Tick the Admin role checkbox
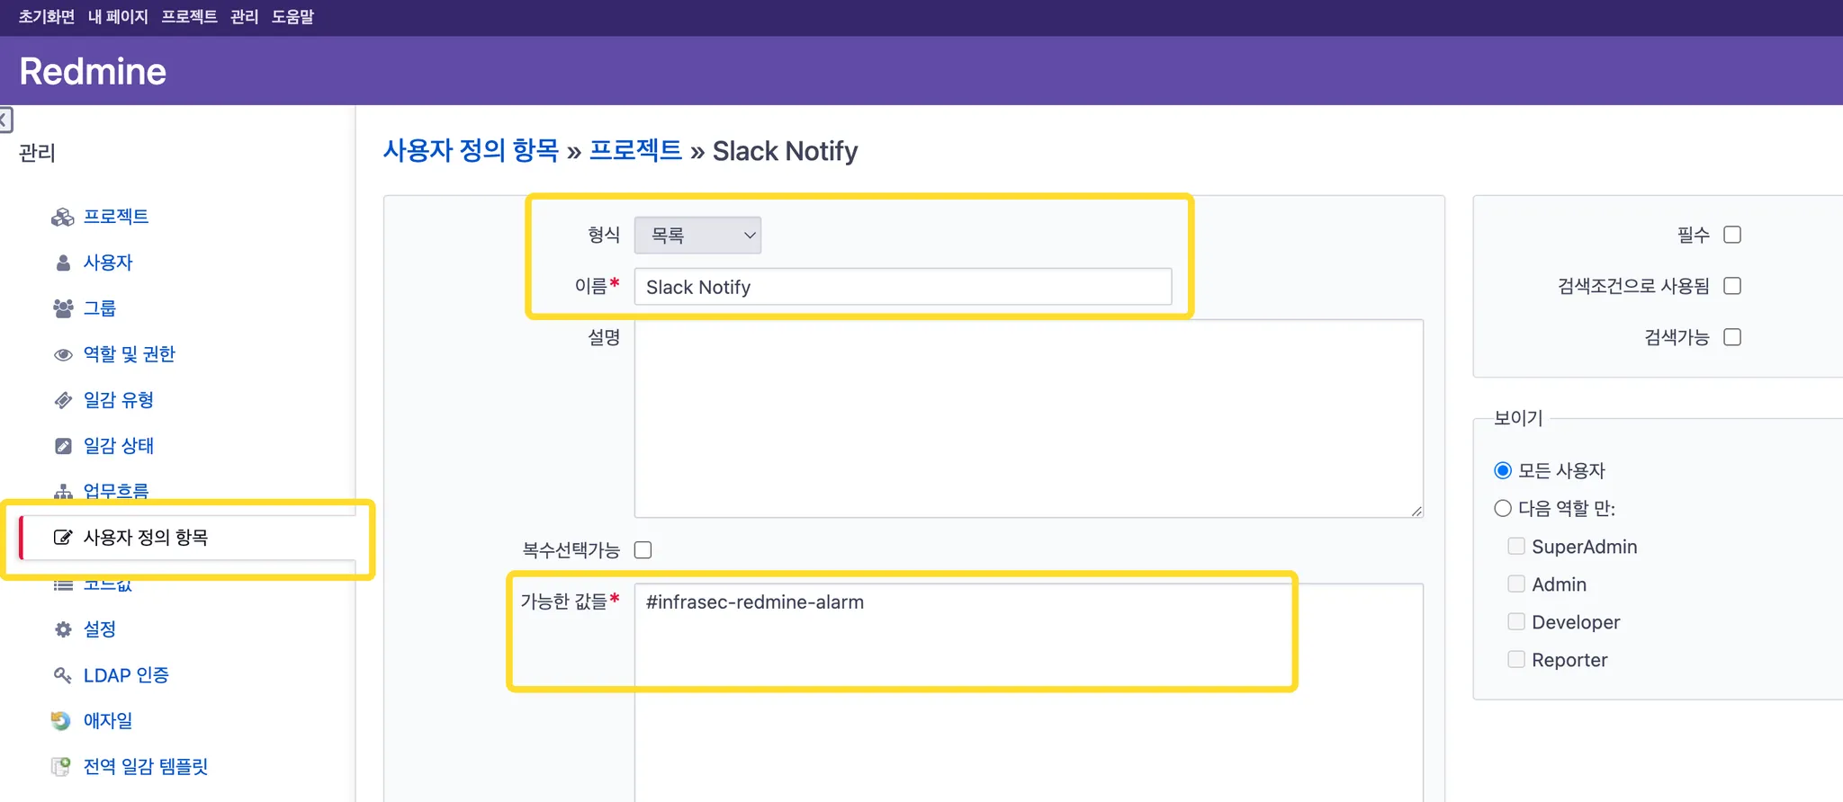This screenshot has width=1843, height=802. coord(1516,584)
